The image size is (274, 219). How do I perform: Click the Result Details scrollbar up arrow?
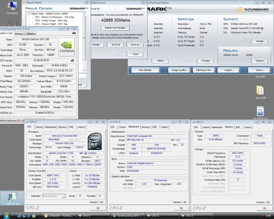(85, 14)
